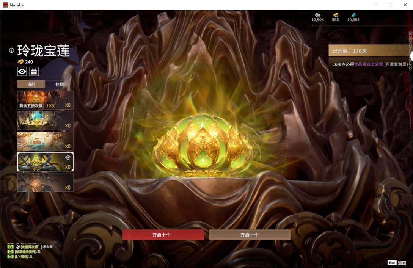The width and height of the screenshot is (413, 268).
Task: Click the golden lotus treasure in the center
Action: pyautogui.click(x=202, y=145)
